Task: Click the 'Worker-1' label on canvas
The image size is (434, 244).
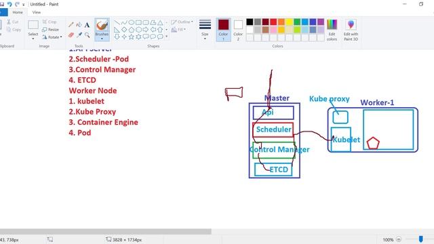Action: click(x=377, y=102)
